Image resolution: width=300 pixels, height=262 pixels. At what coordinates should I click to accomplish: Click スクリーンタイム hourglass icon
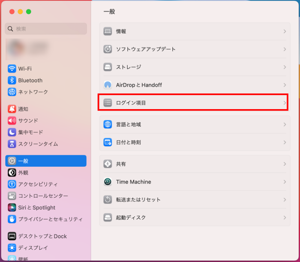12,144
